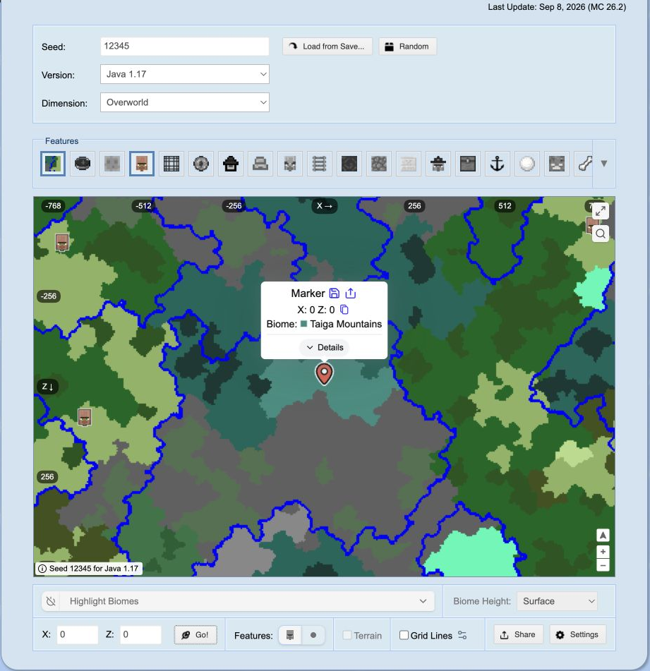650x671 pixels.
Task: Enable the cobblestone block feature icon
Action: pos(379,164)
